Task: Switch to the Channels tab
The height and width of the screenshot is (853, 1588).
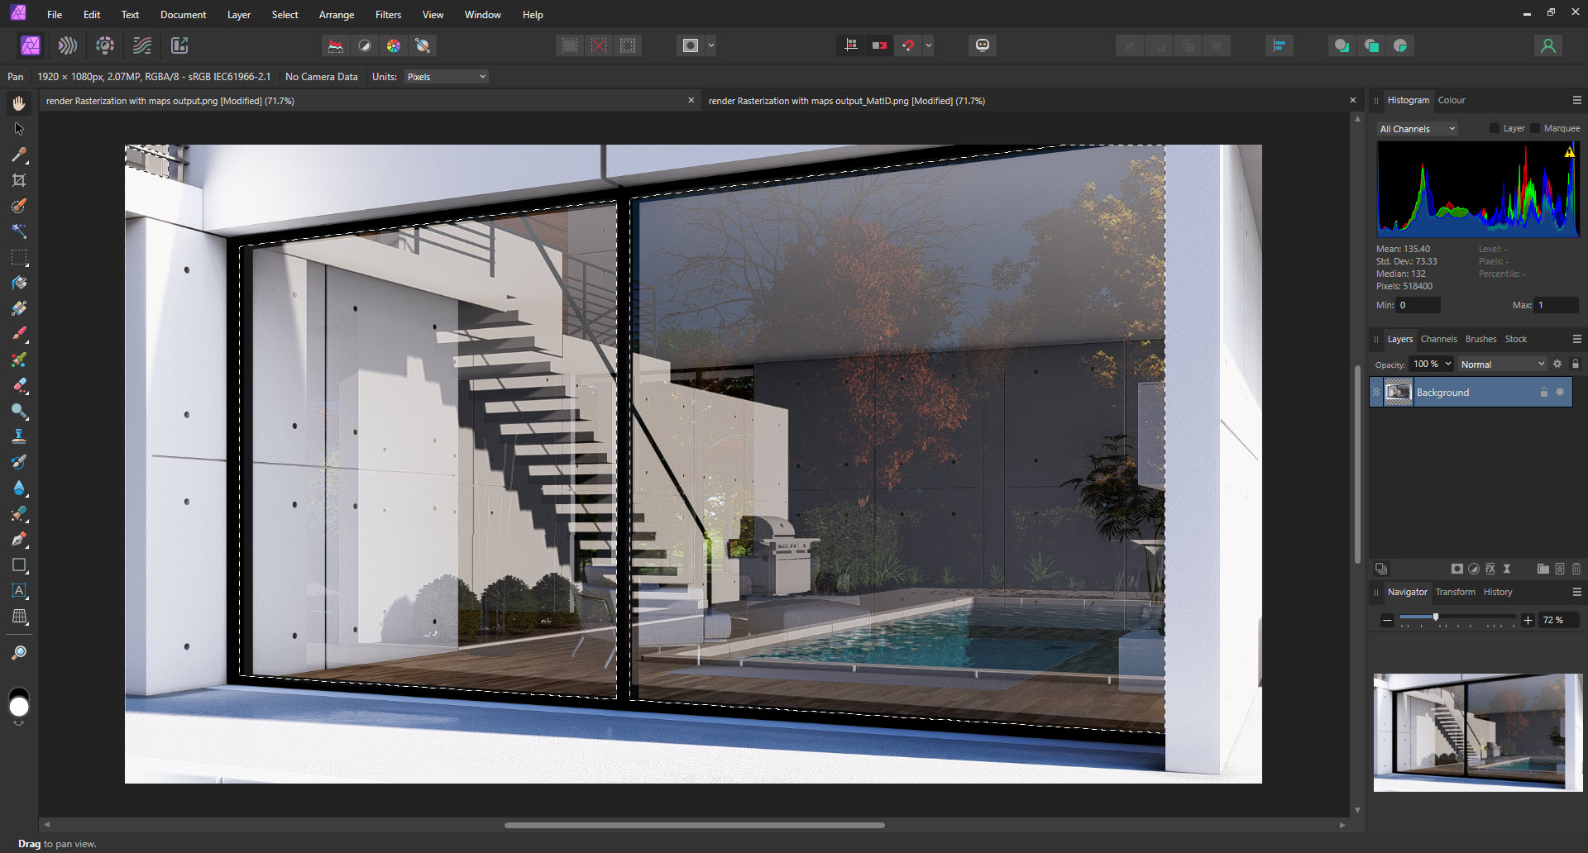Action: coord(1438,339)
